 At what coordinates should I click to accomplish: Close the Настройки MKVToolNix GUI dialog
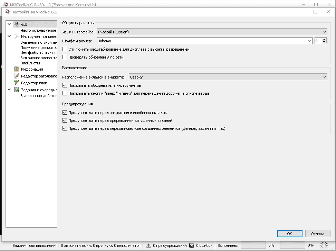coord(328,12)
